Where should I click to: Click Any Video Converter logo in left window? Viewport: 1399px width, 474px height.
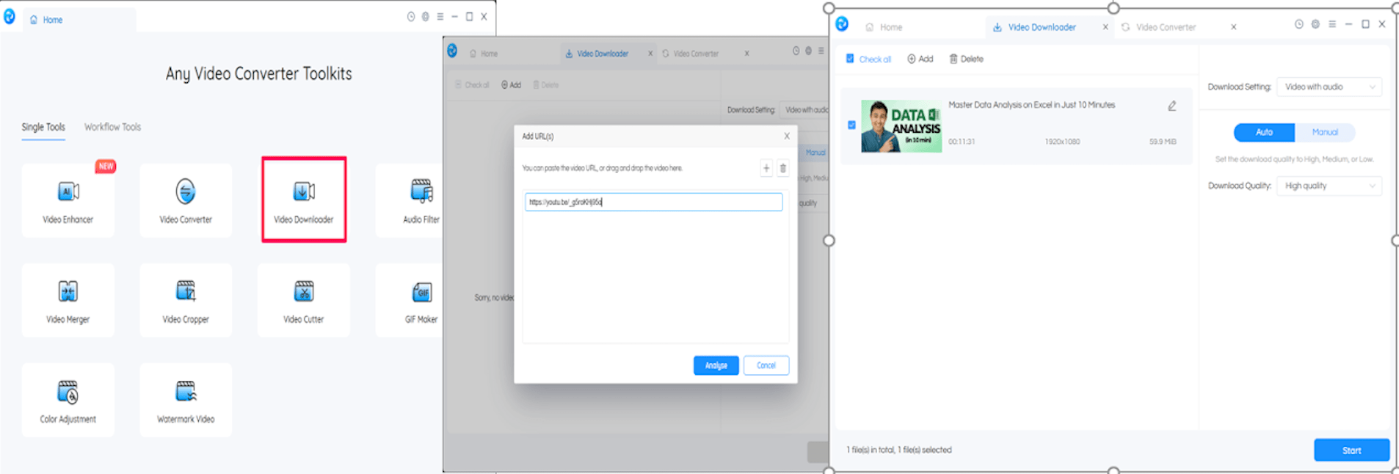tap(9, 16)
